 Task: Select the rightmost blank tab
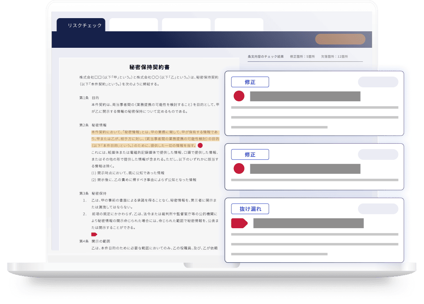pyautogui.click(x=239, y=25)
